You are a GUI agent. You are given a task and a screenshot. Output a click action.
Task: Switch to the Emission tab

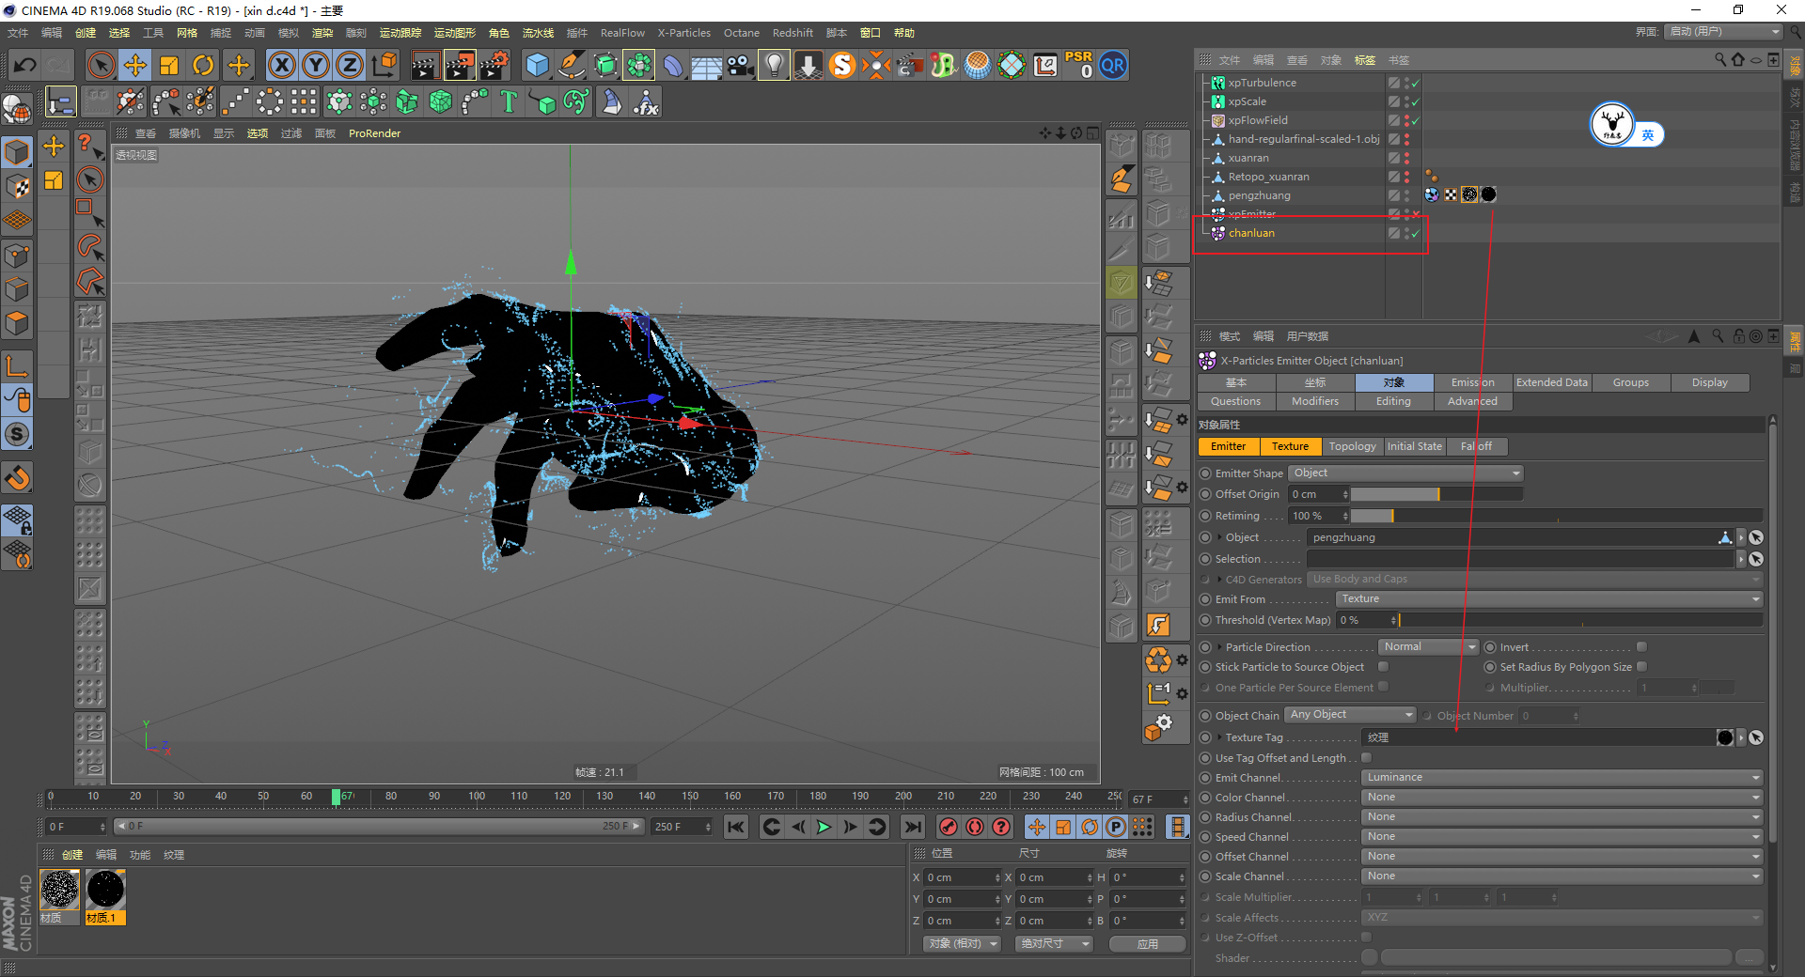coord(1472,382)
